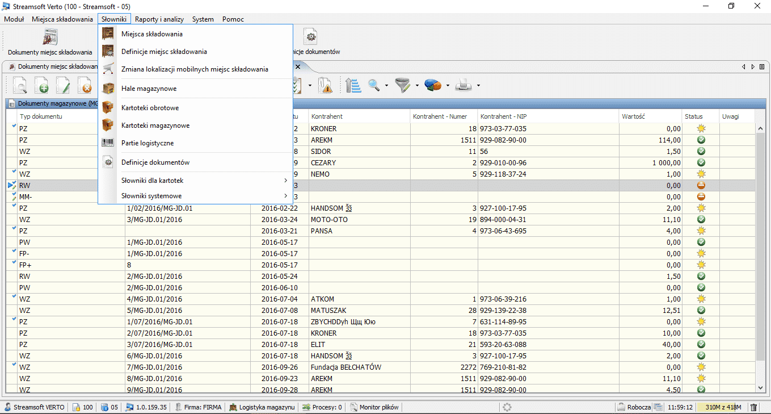771x414 pixels.
Task: Click the Partie logistyczne barcode icon
Action: tap(108, 143)
